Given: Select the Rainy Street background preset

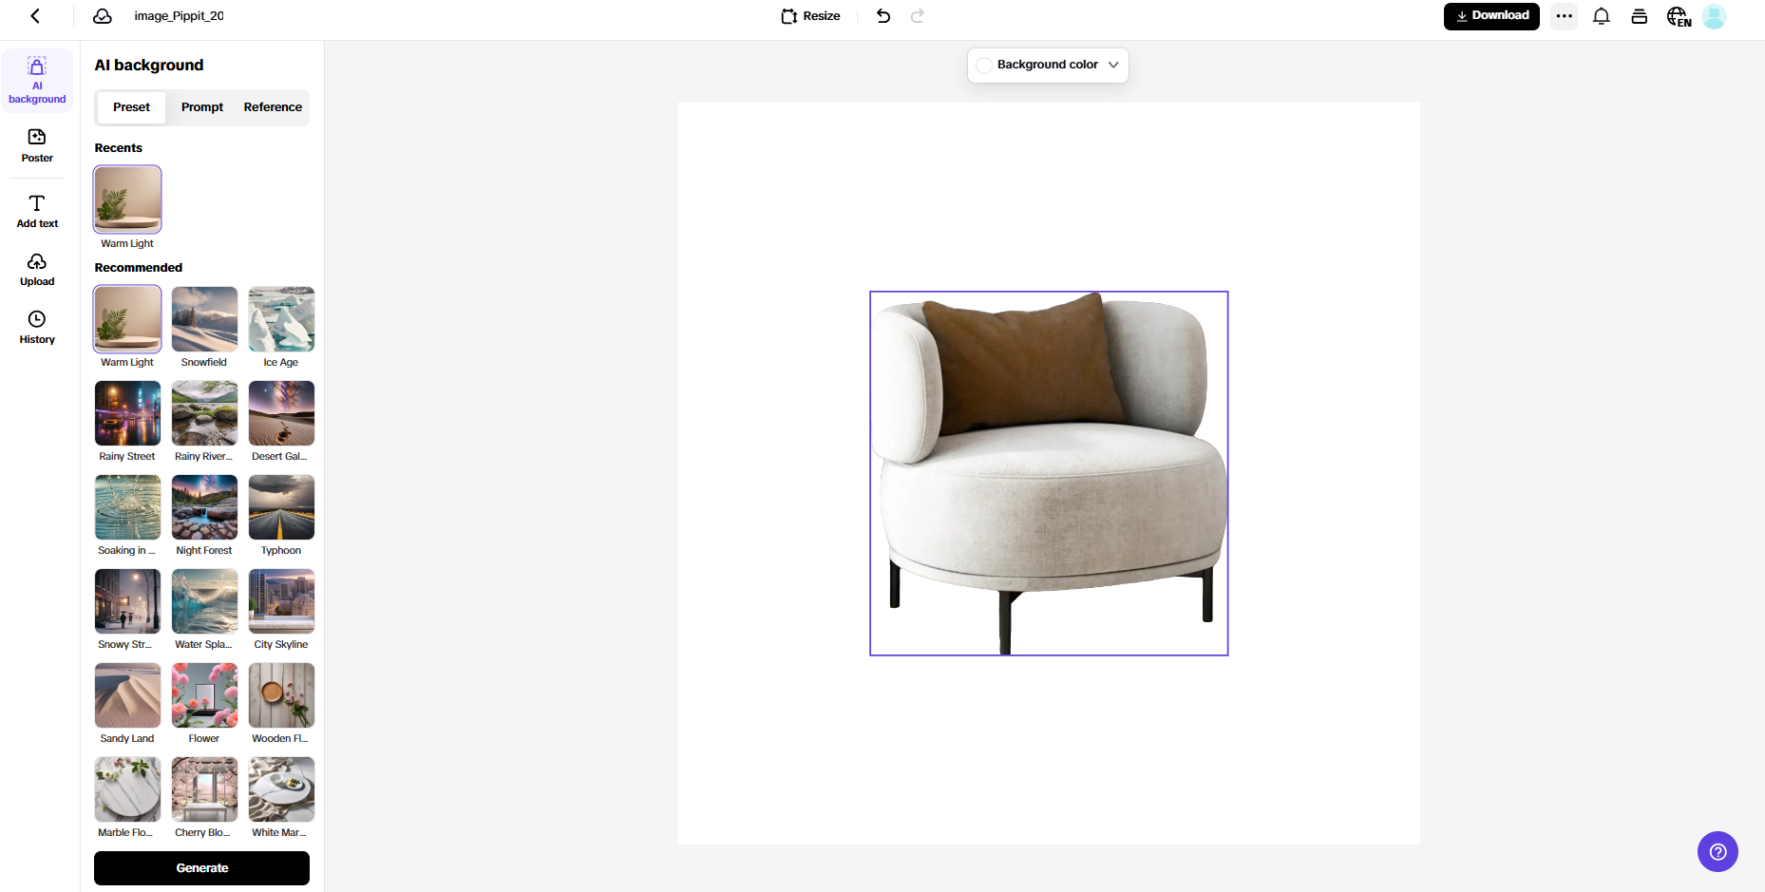Looking at the screenshot, I should pos(127,413).
